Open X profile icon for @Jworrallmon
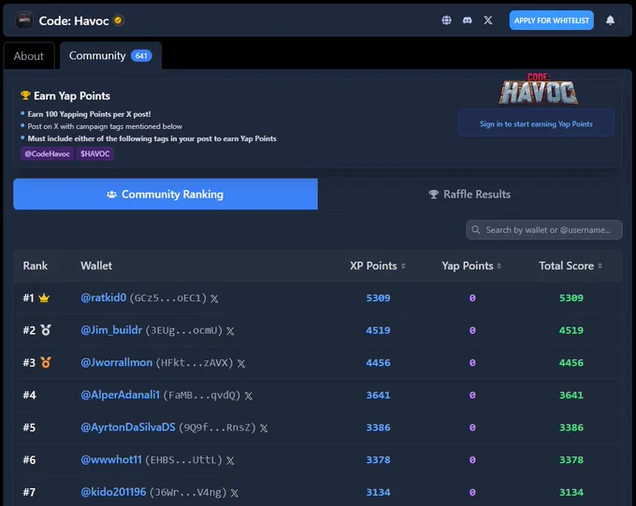This screenshot has height=506, width=636. (x=241, y=363)
